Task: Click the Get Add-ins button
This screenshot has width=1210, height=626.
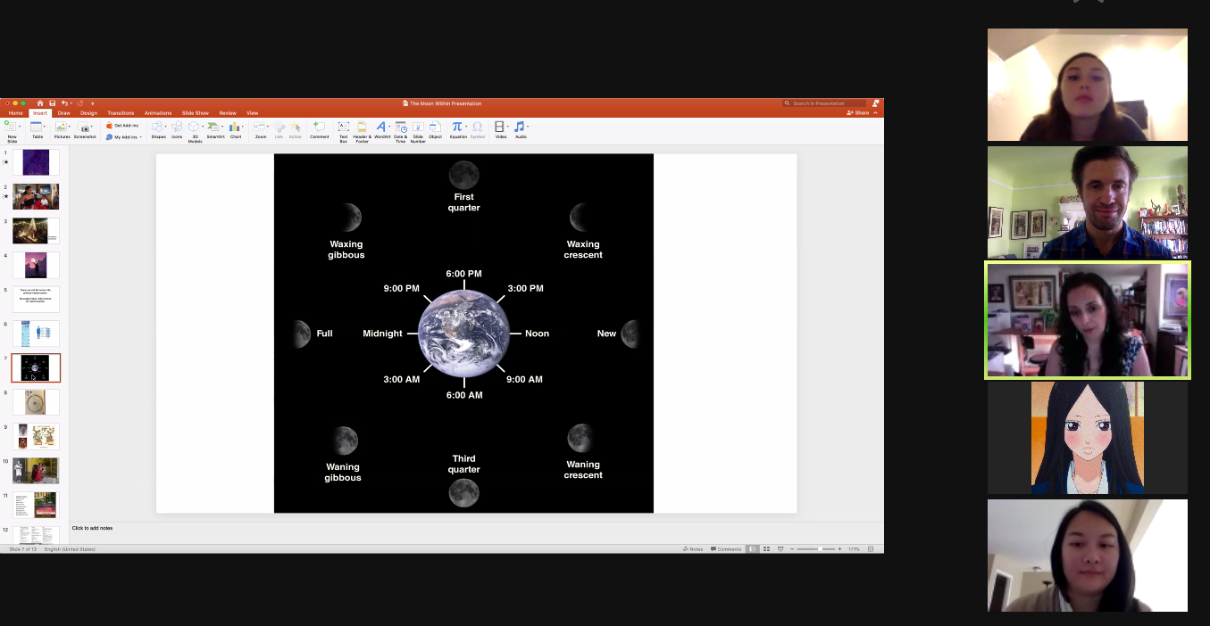Action: [x=121, y=126]
